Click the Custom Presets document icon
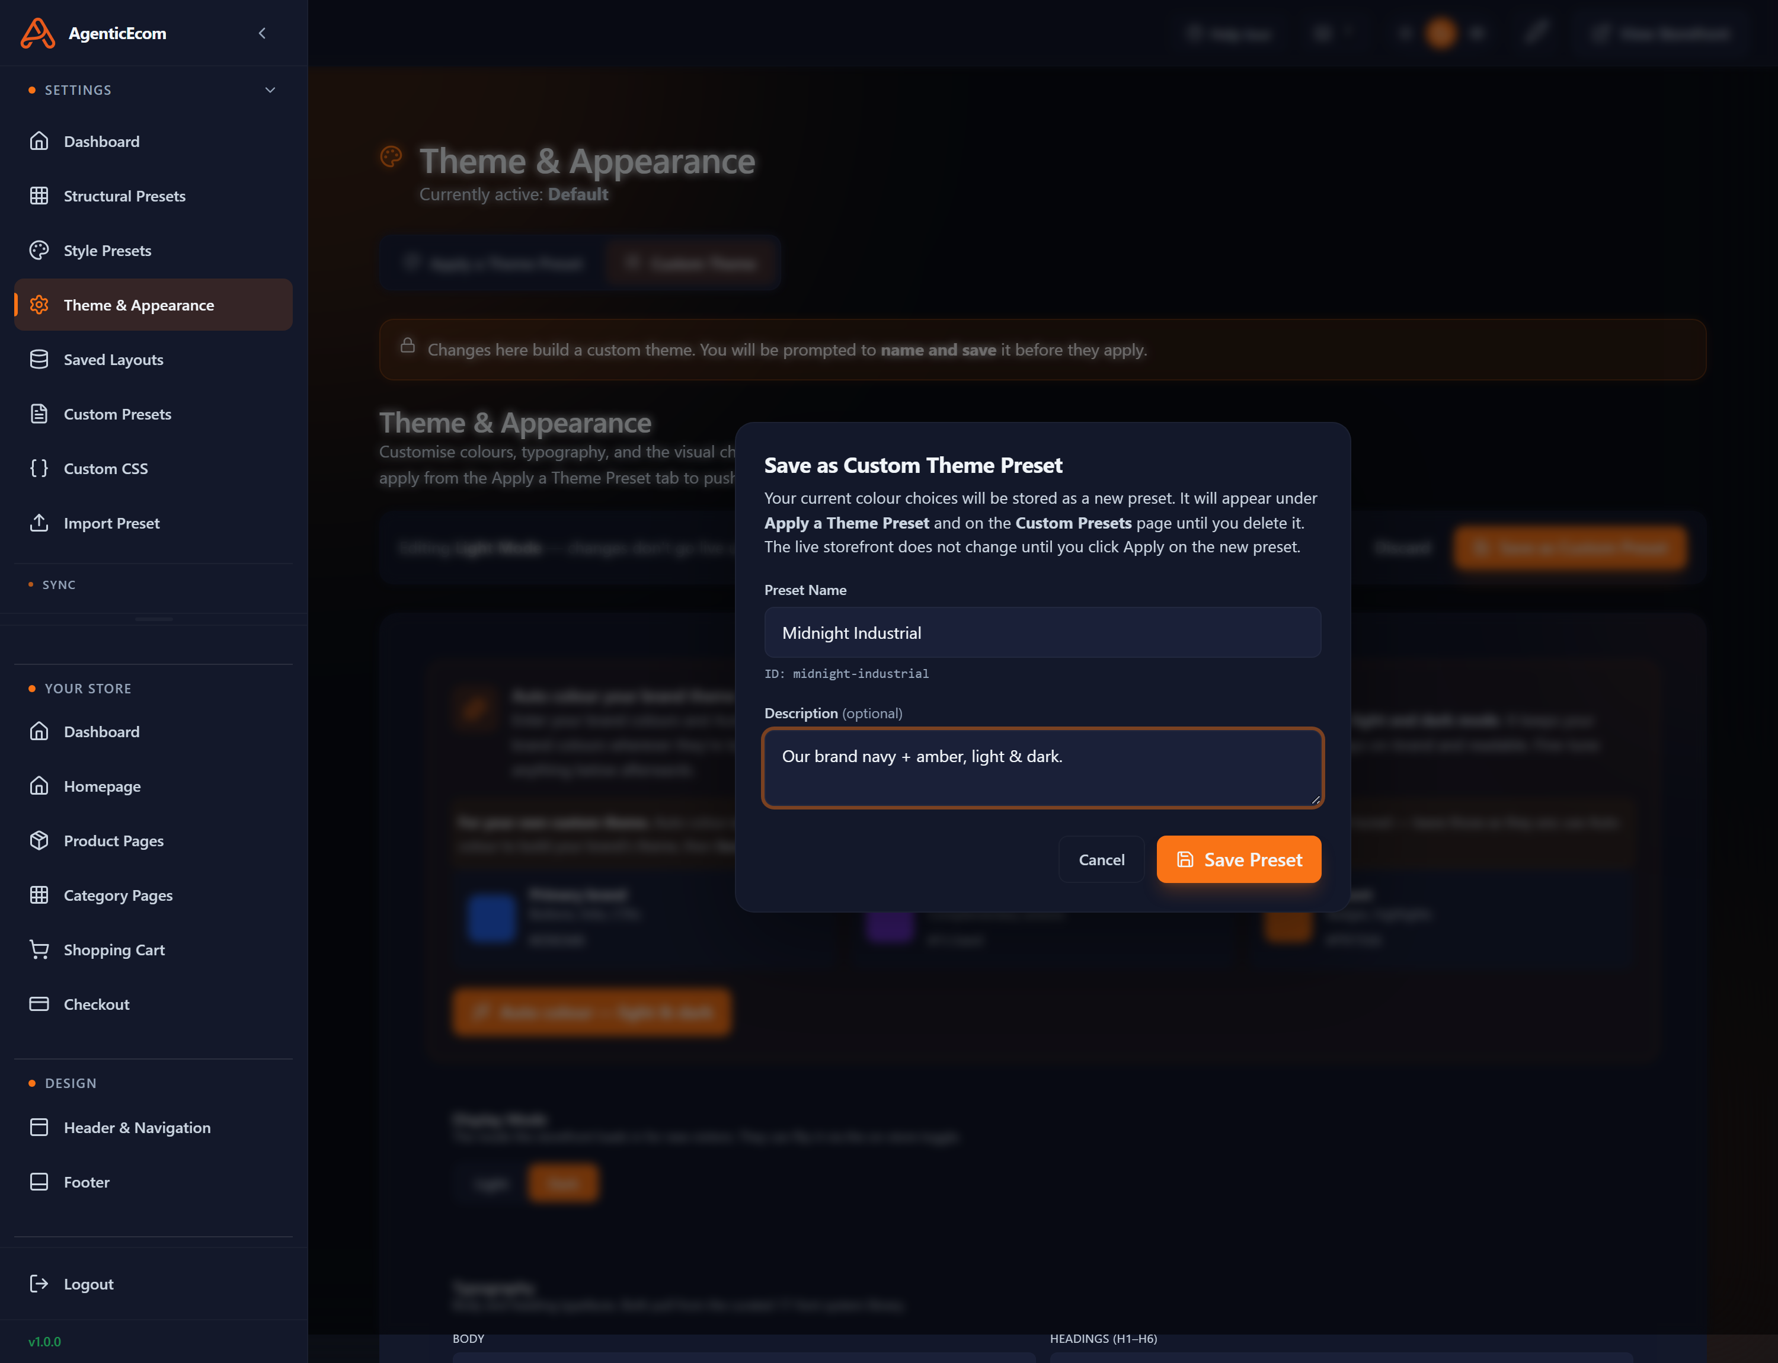Screen dimensions: 1778x1363 click(x=39, y=414)
